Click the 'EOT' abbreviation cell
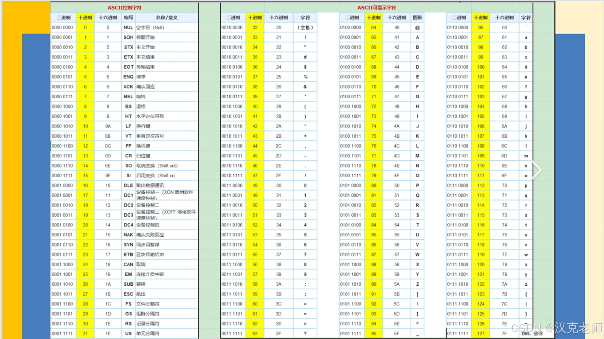Image resolution: width=604 pixels, height=339 pixels. coord(128,67)
